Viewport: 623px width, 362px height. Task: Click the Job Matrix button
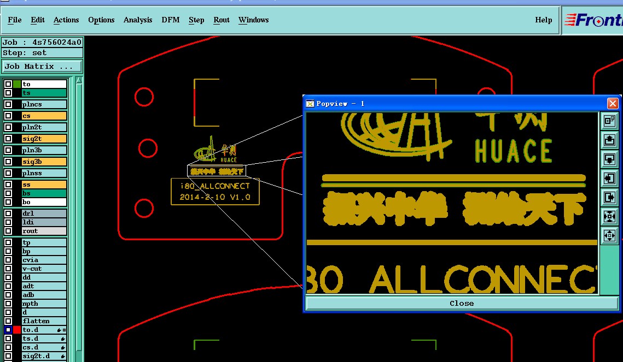[x=42, y=66]
